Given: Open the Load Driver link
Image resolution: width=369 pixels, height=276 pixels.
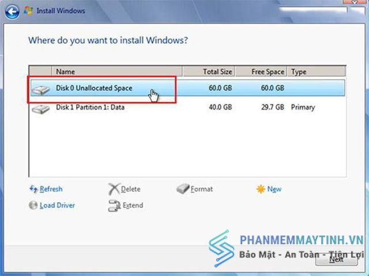Looking at the screenshot, I should [57, 205].
